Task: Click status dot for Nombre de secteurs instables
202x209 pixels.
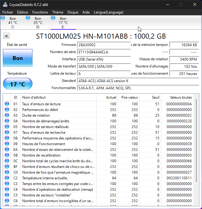Action: (7, 195)
